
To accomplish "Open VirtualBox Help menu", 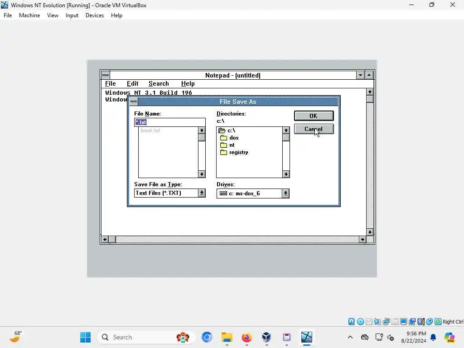I will click(x=116, y=15).
